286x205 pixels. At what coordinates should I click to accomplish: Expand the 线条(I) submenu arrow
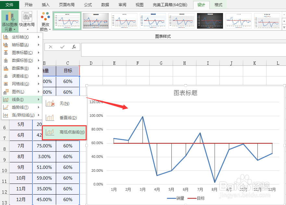(x=39, y=99)
